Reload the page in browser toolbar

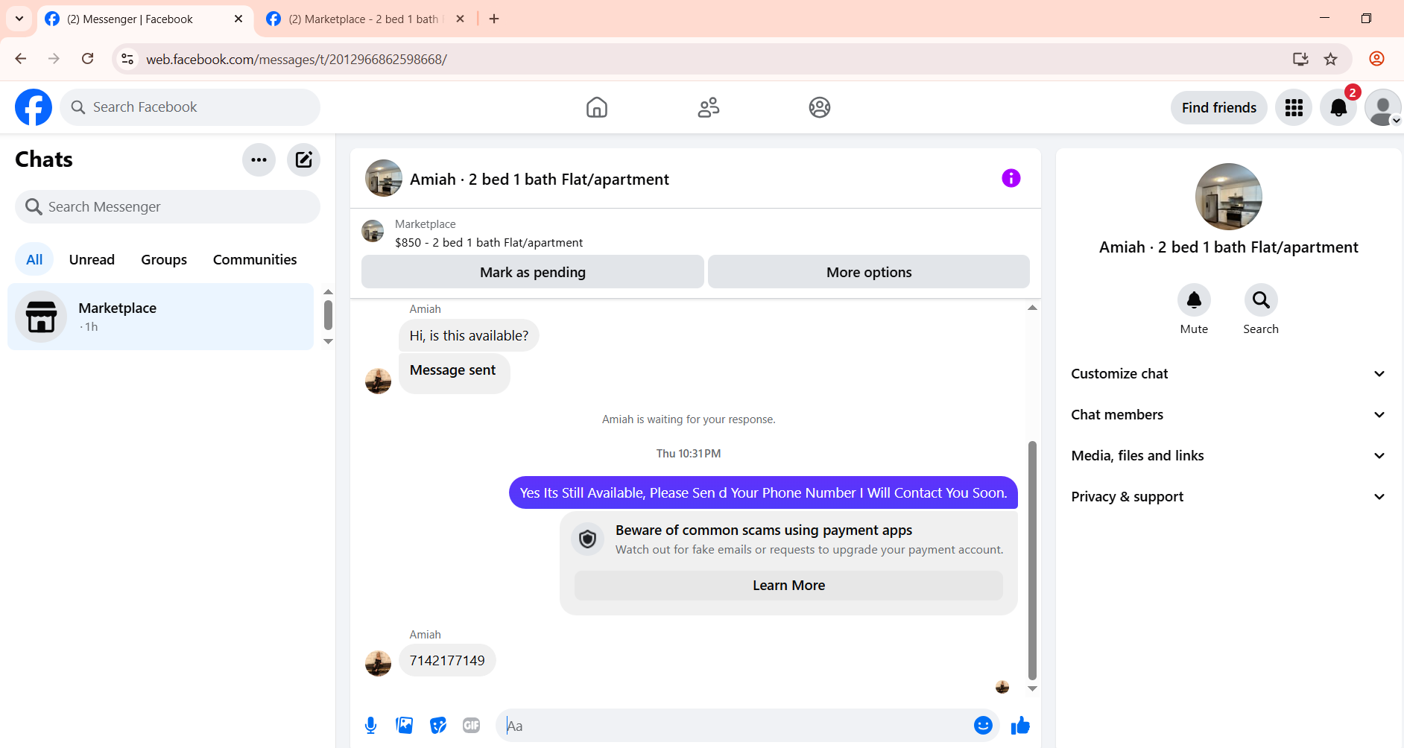88,59
